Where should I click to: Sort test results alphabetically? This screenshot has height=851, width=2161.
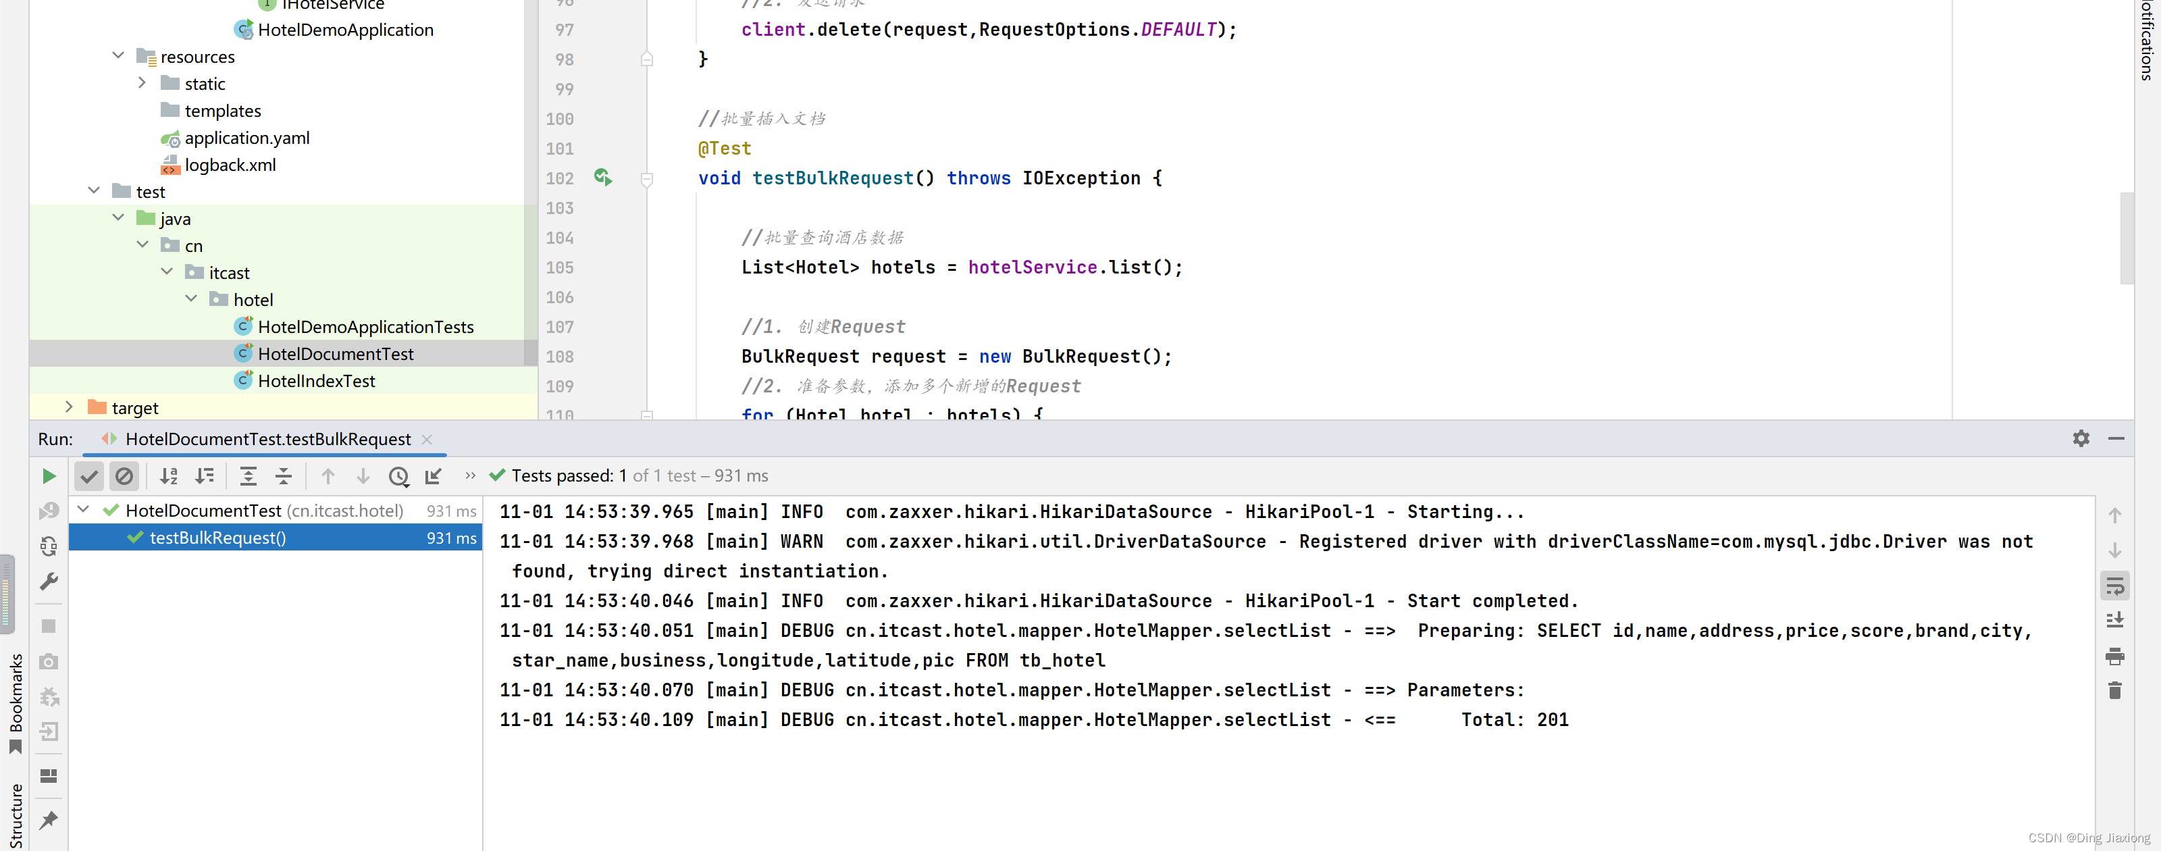tap(169, 476)
